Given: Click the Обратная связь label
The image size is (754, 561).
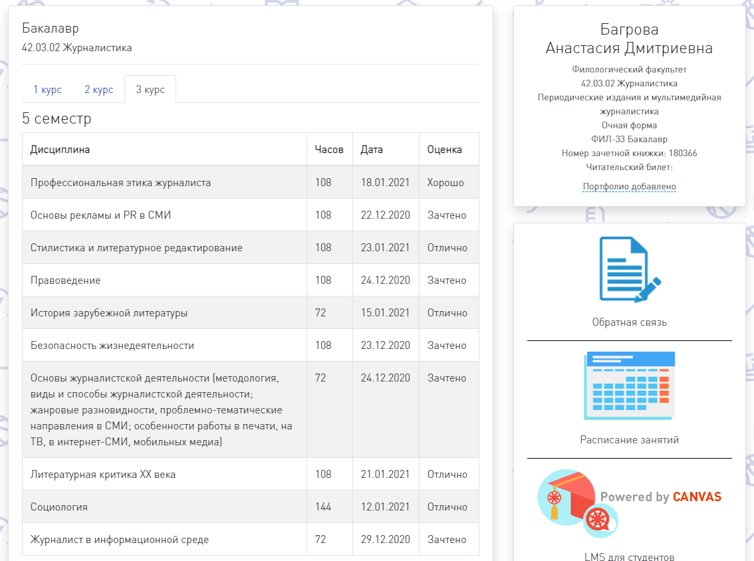Looking at the screenshot, I should 629,322.
